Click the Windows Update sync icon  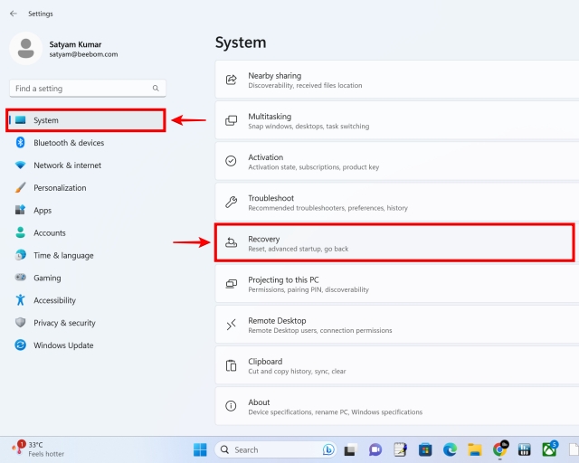[20, 345]
